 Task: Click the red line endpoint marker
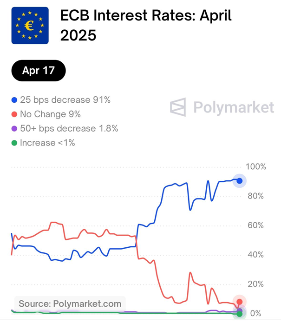240,302
